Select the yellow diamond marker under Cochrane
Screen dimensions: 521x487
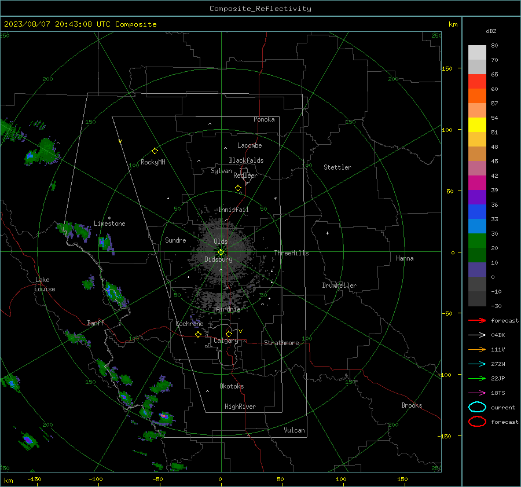[198, 334]
